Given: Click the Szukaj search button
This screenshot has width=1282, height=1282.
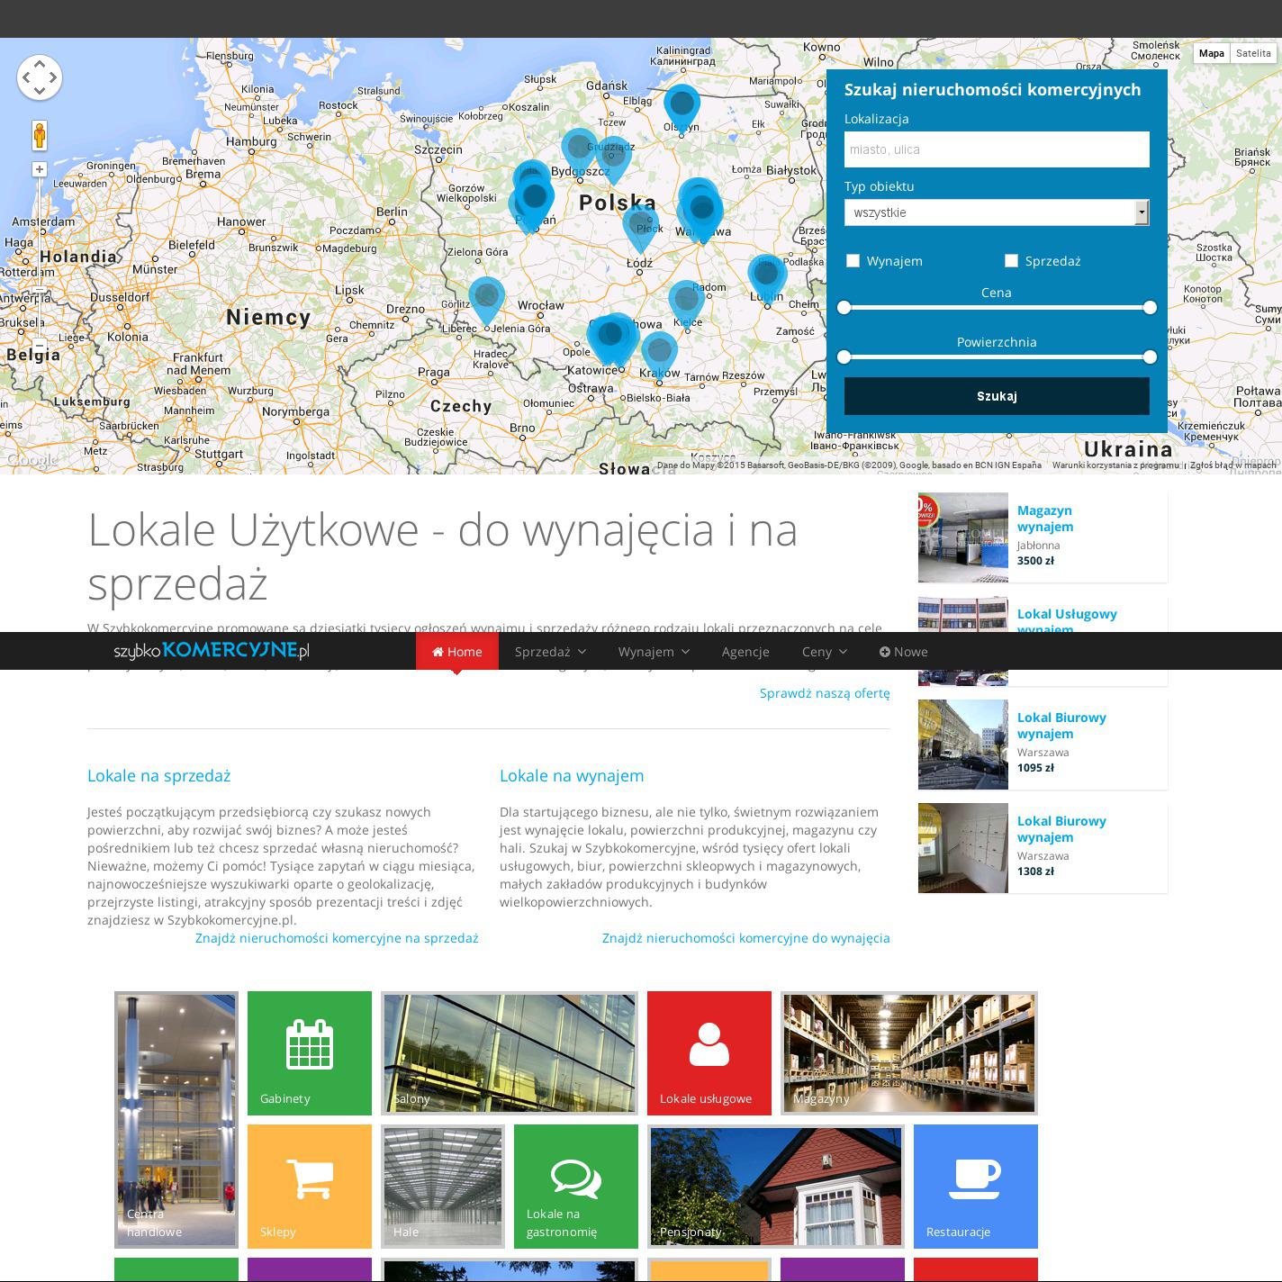Looking at the screenshot, I should click(997, 396).
